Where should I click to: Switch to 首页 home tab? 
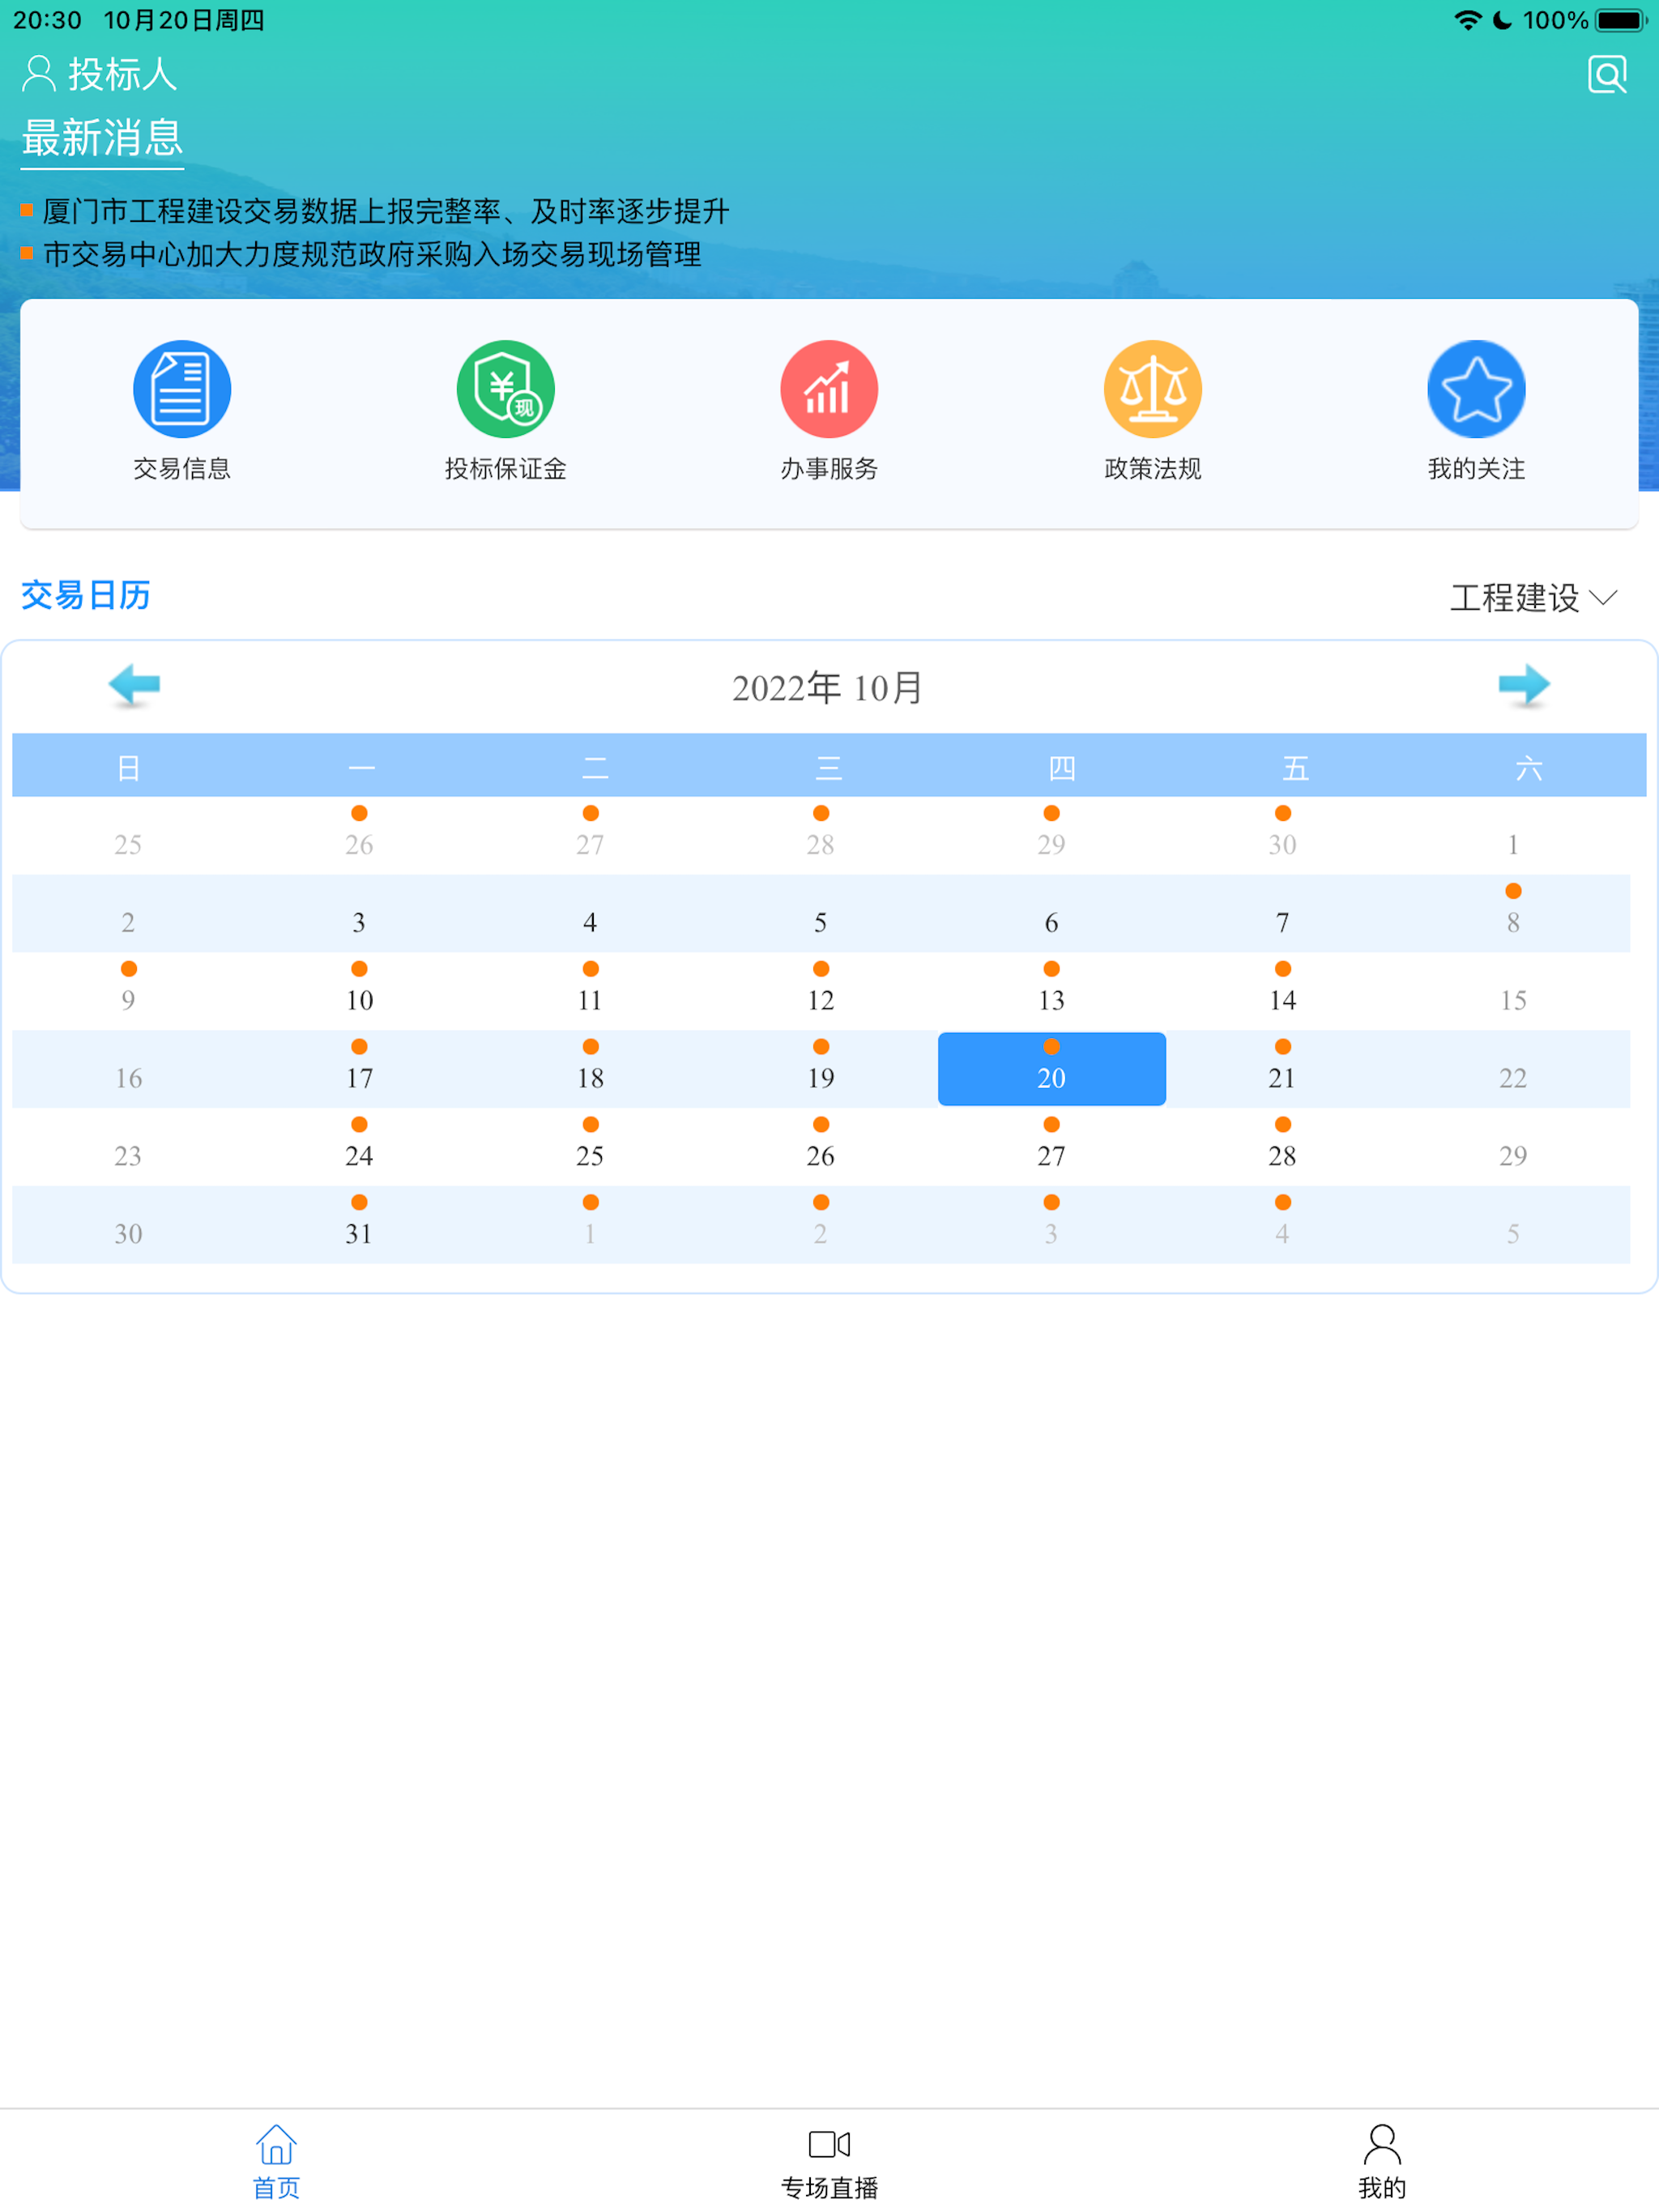point(276,2162)
